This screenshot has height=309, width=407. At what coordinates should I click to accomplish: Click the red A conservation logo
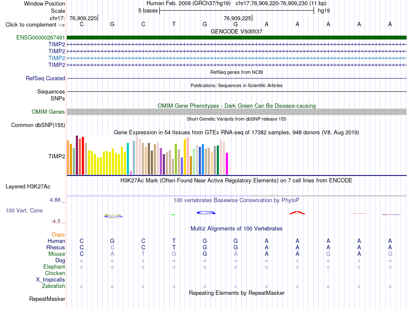pos(297,213)
